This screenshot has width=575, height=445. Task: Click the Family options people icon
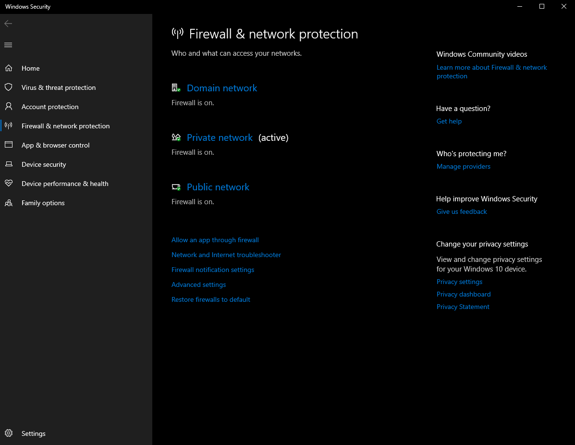coord(9,203)
